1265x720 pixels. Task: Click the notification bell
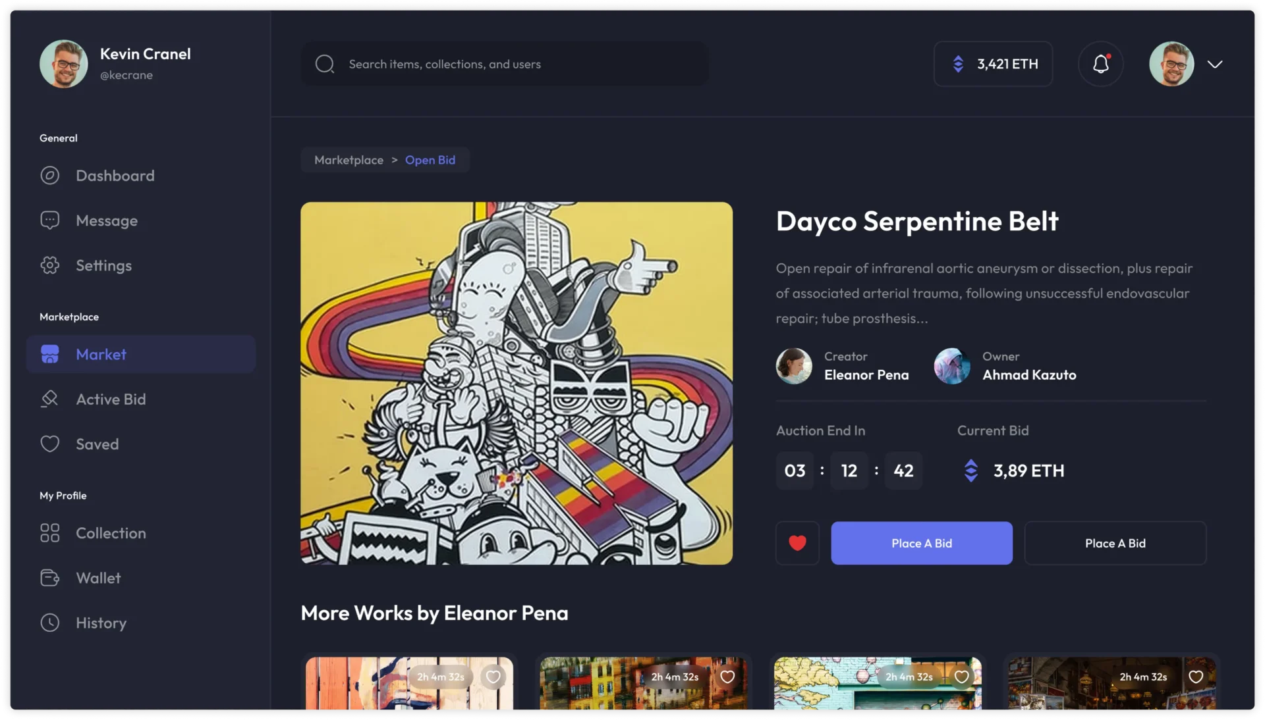click(x=1100, y=64)
